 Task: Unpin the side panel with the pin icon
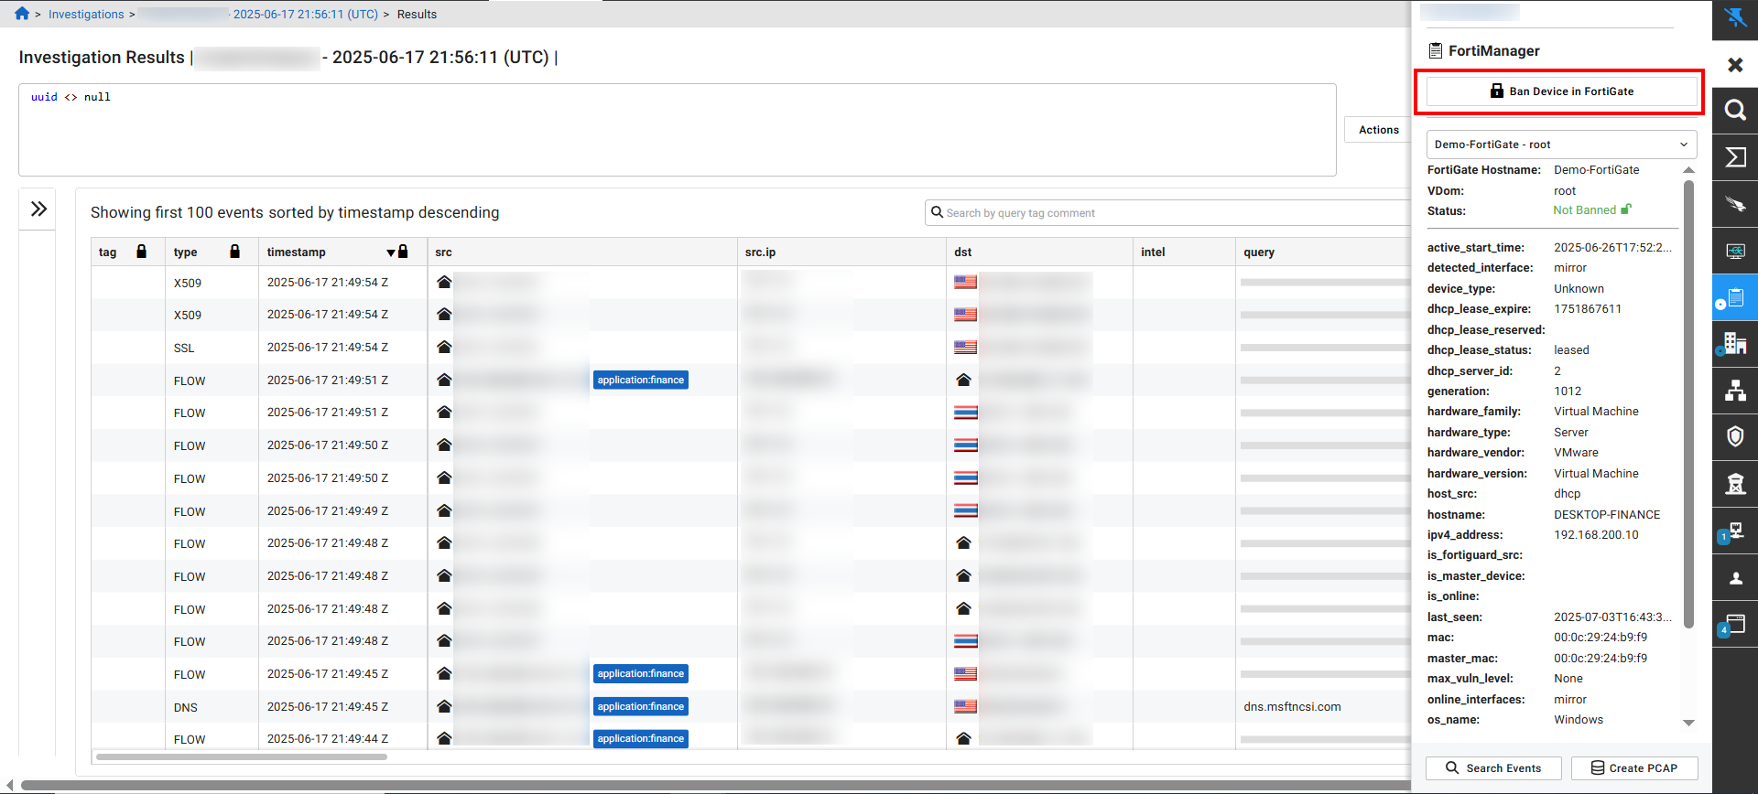pyautogui.click(x=1734, y=18)
